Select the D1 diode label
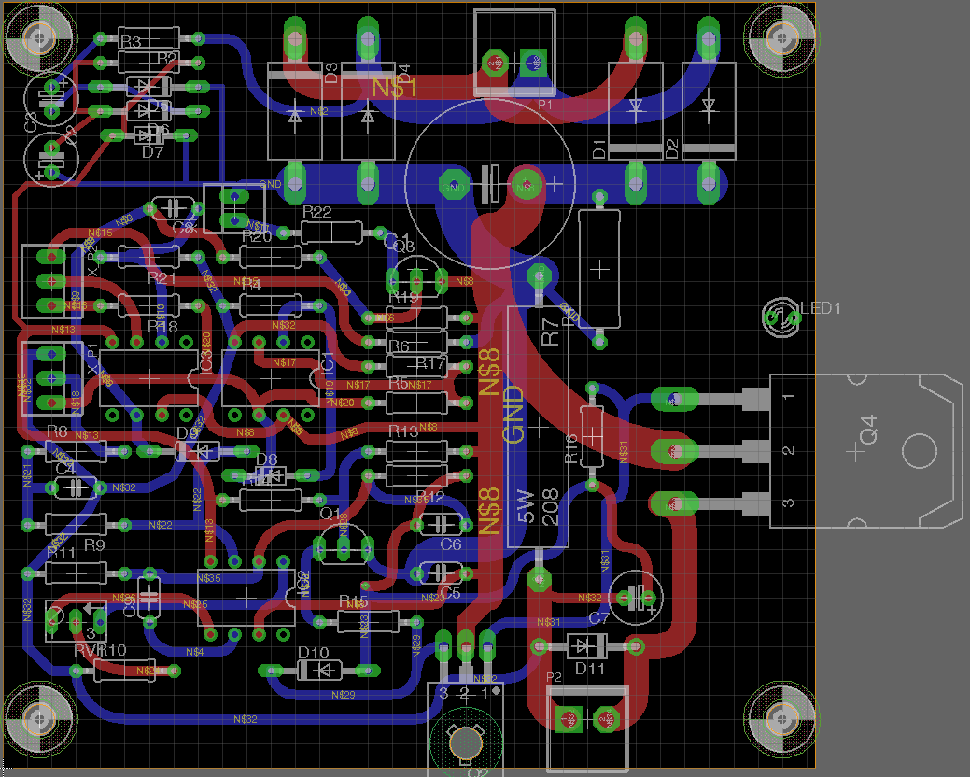The height and width of the screenshot is (777, 970). click(599, 149)
